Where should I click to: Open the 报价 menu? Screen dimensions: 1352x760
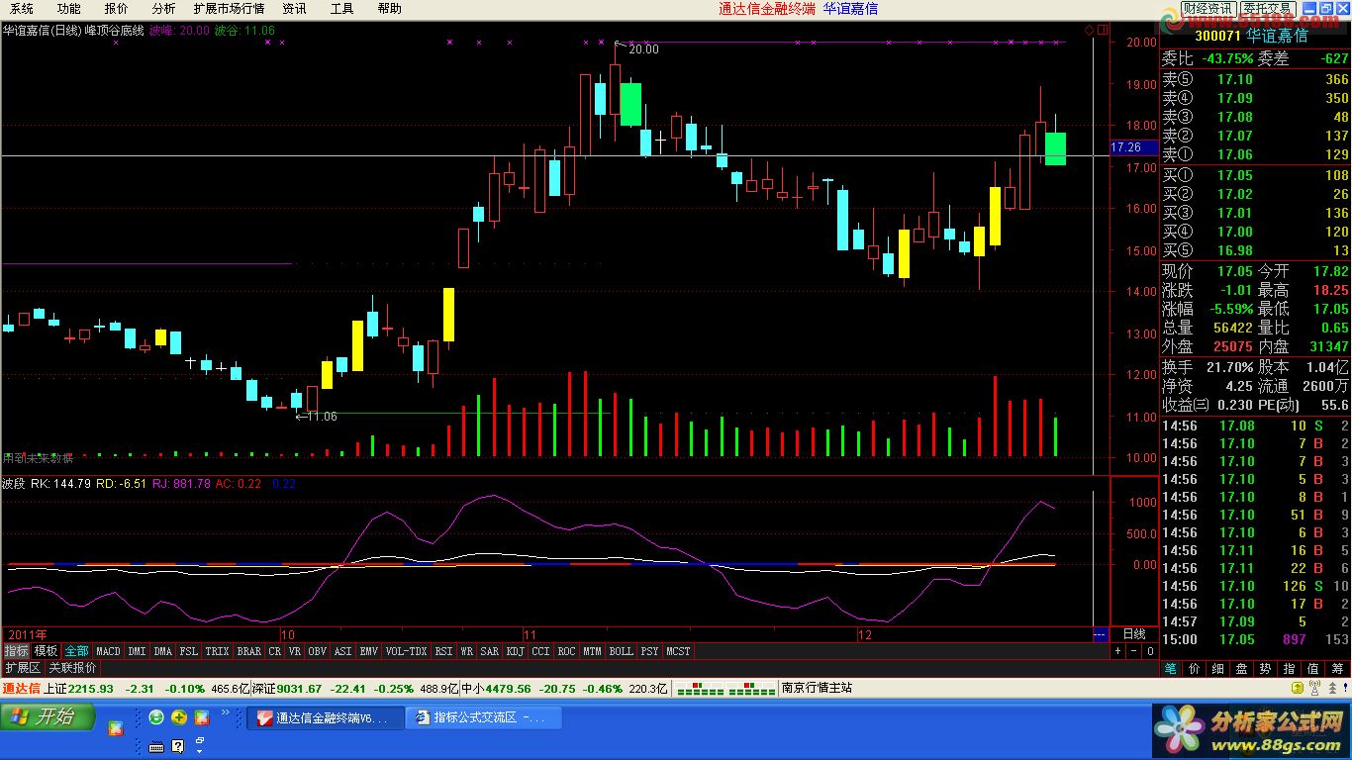point(116,8)
